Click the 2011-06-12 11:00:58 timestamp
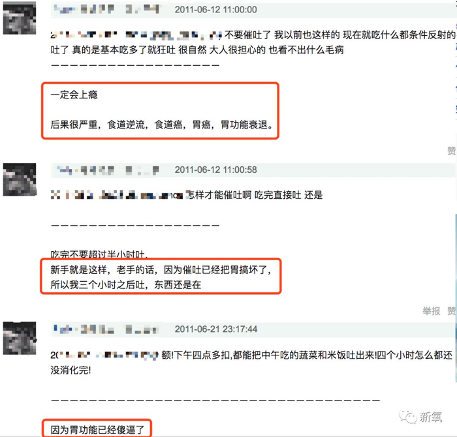 pos(215,170)
